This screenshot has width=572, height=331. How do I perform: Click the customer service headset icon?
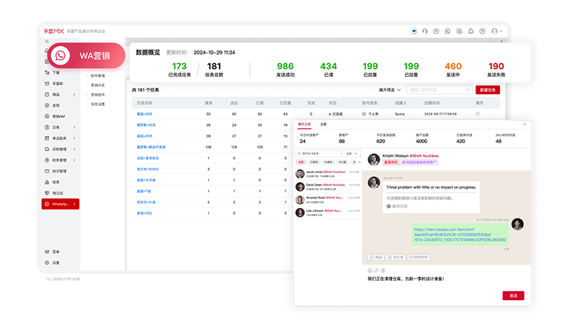pyautogui.click(x=425, y=31)
